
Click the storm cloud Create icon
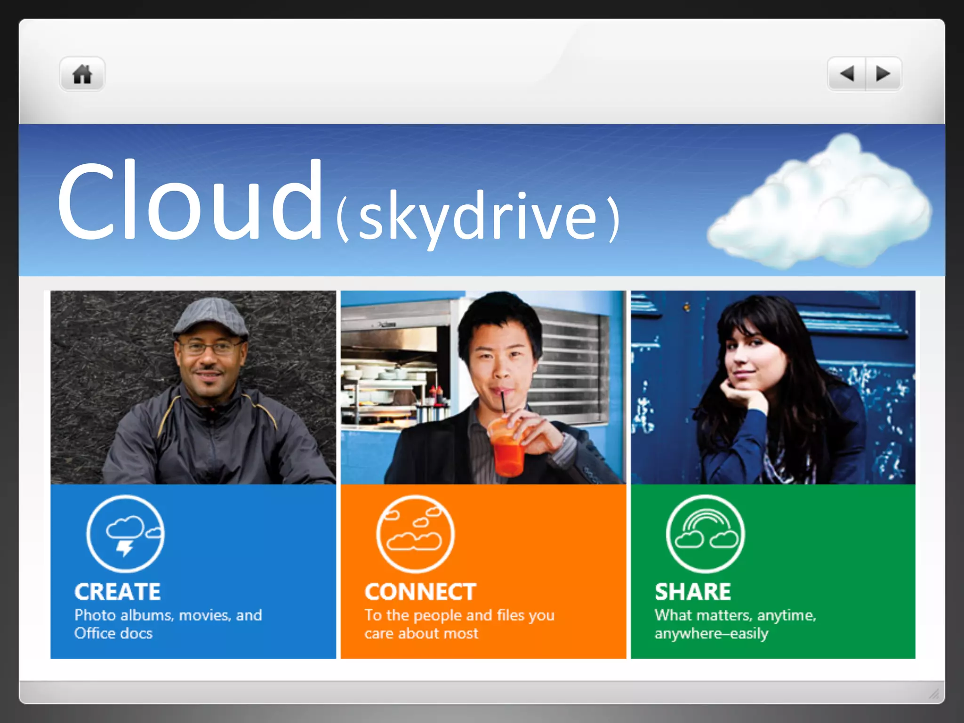pyautogui.click(x=126, y=533)
